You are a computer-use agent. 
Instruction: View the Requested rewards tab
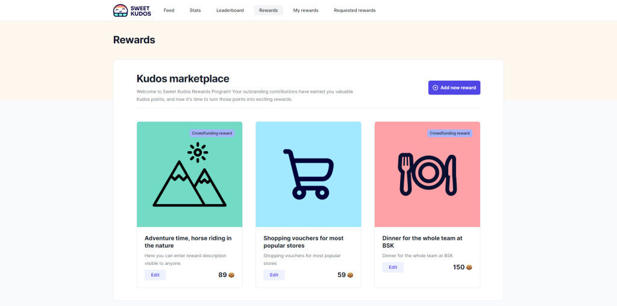pos(354,10)
